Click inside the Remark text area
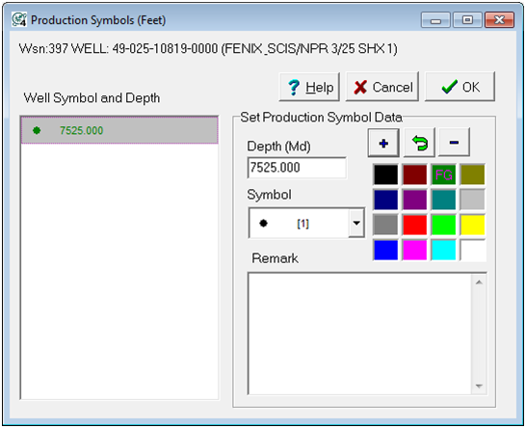The width and height of the screenshot is (526, 428). tap(359, 334)
